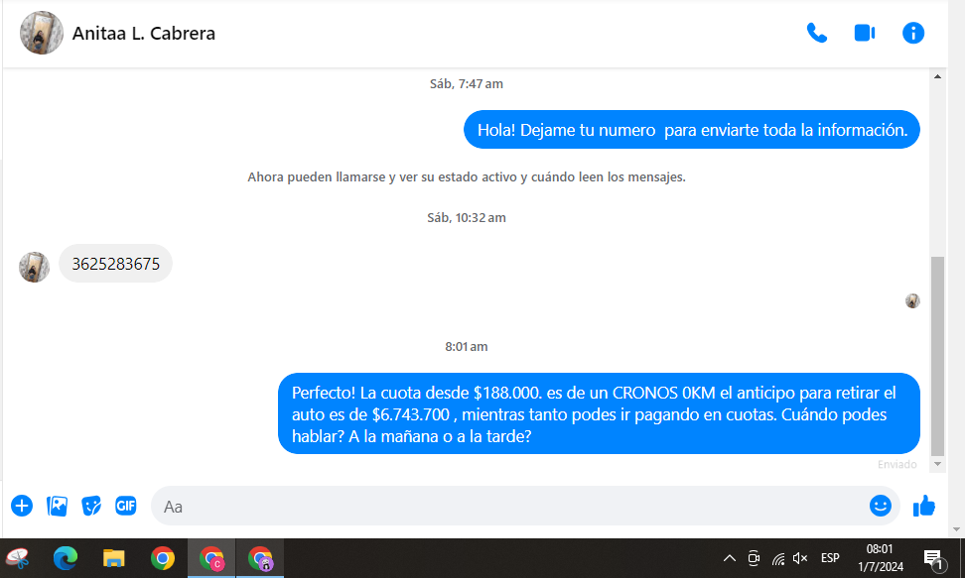Choose a sticker to send
This screenshot has width=965, height=578.
coord(91,506)
